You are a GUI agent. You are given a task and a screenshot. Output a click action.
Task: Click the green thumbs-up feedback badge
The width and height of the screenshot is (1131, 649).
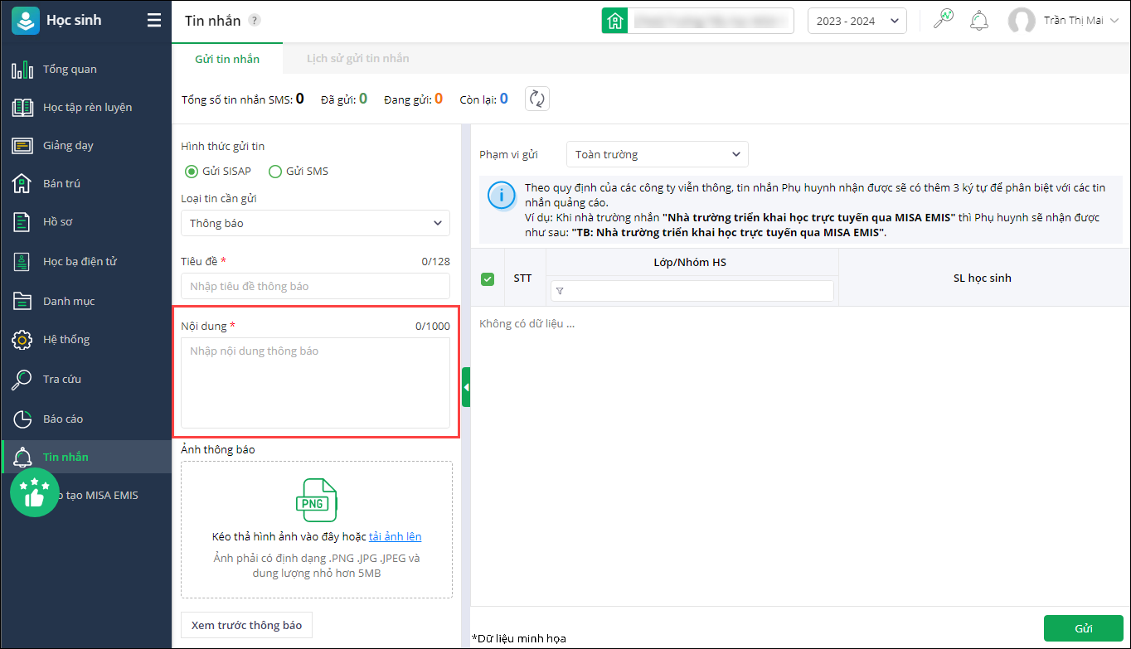pos(34,492)
